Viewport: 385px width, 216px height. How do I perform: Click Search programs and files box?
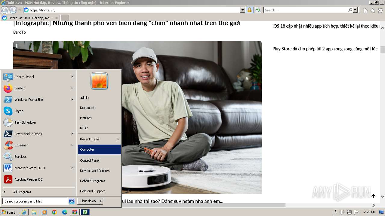[35, 201]
